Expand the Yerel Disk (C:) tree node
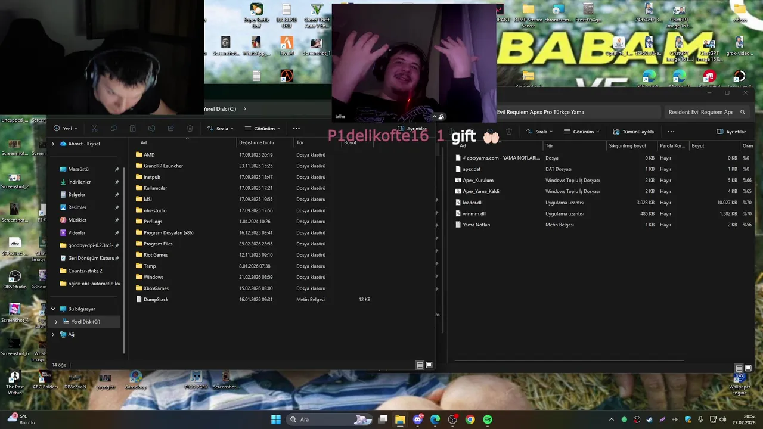Screen dimensions: 763x429 point(56,322)
